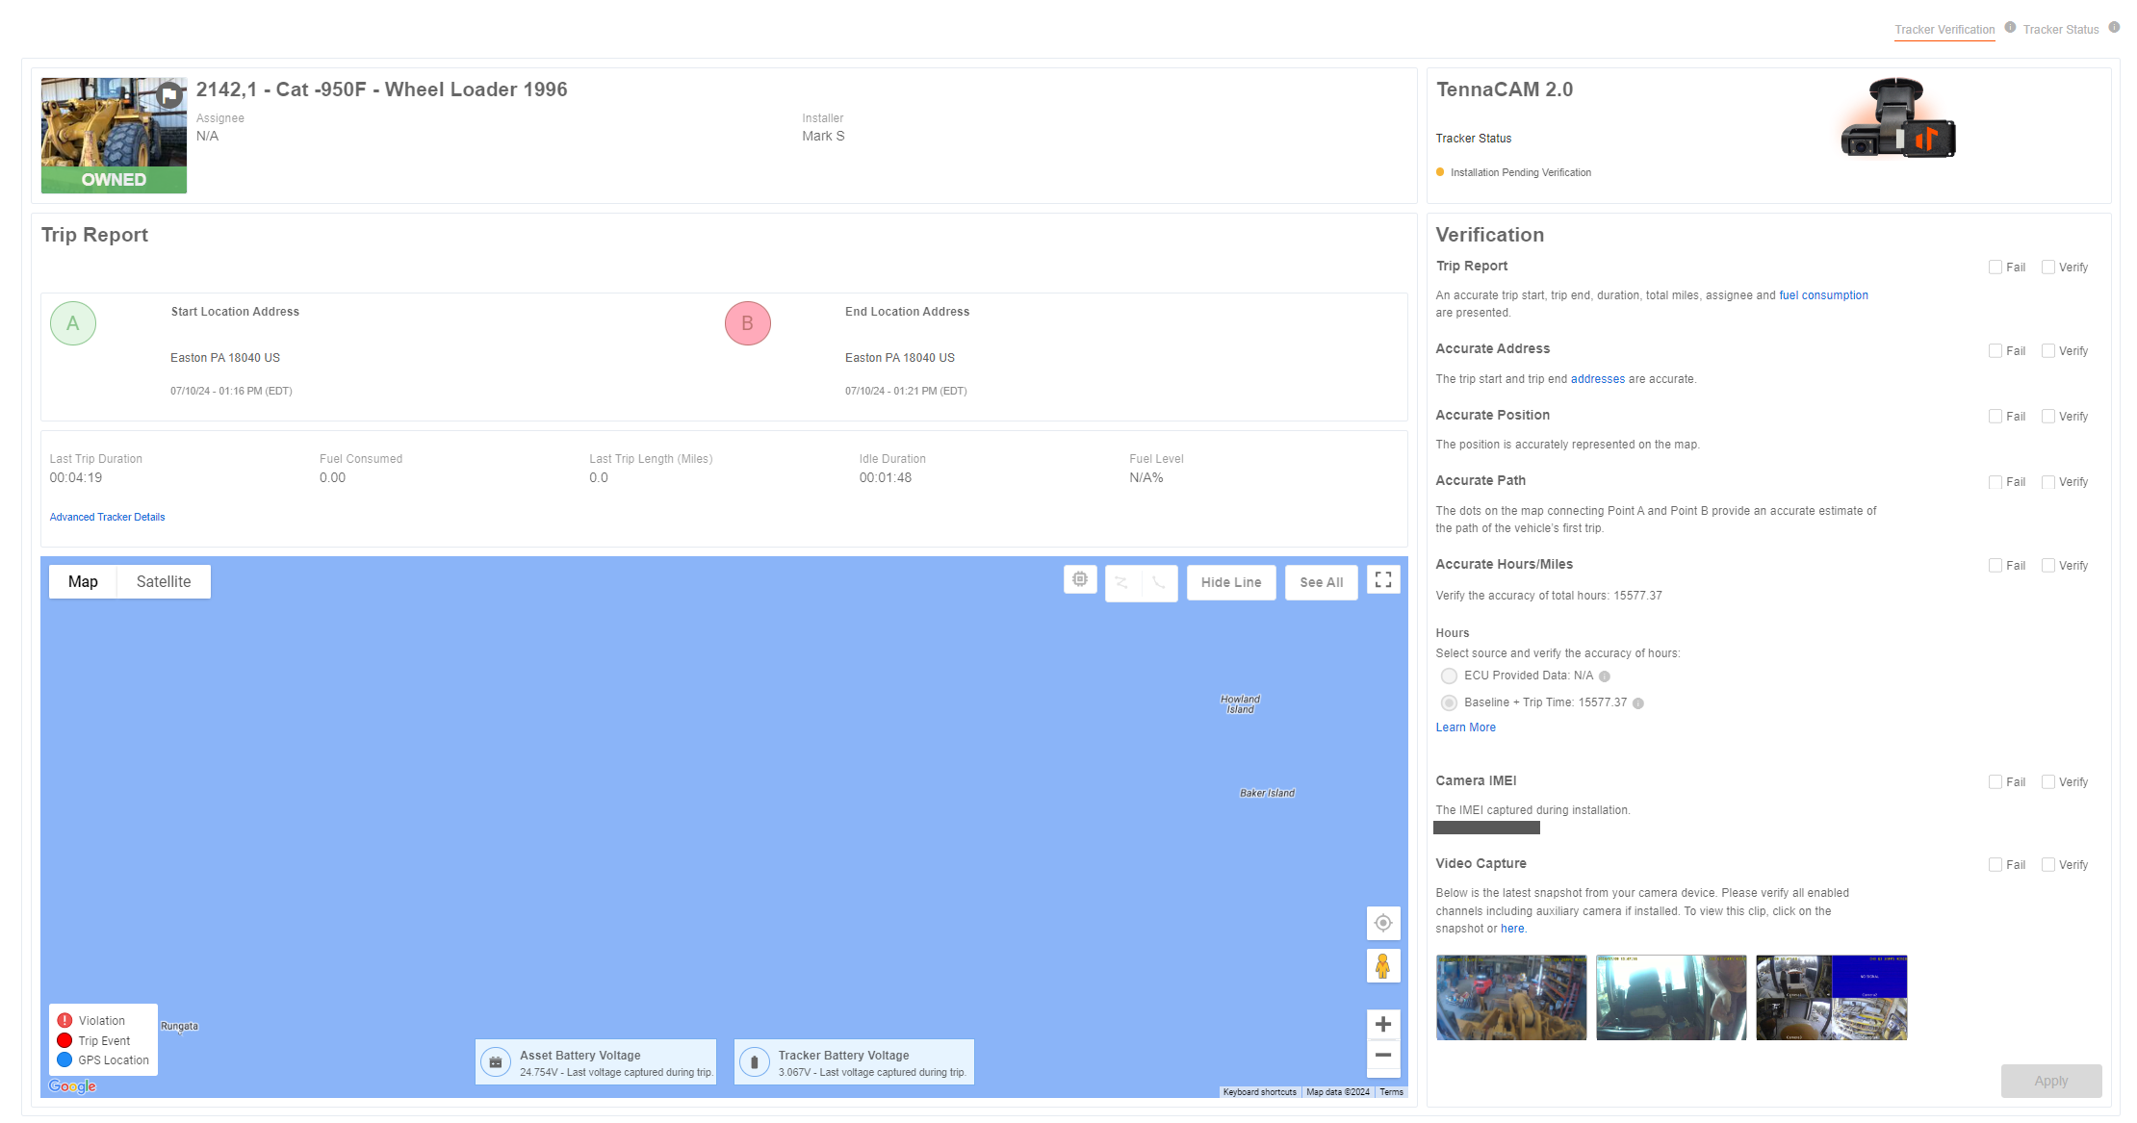
Task: Toggle fullscreen map view
Action: [x=1383, y=579]
